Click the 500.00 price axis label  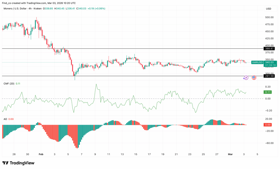click(x=269, y=17)
